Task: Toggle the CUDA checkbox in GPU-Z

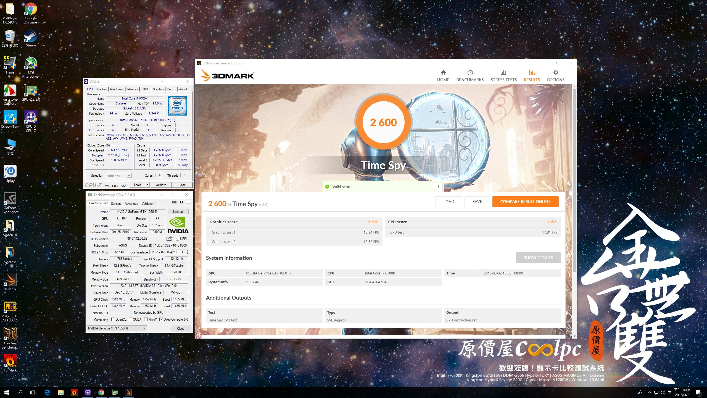Action: click(x=130, y=320)
